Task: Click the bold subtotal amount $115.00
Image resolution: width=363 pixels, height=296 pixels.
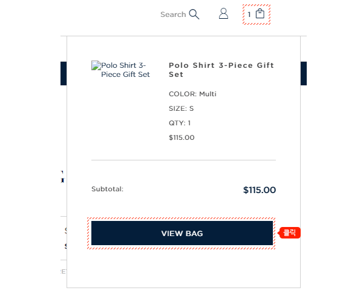Action: (x=259, y=190)
